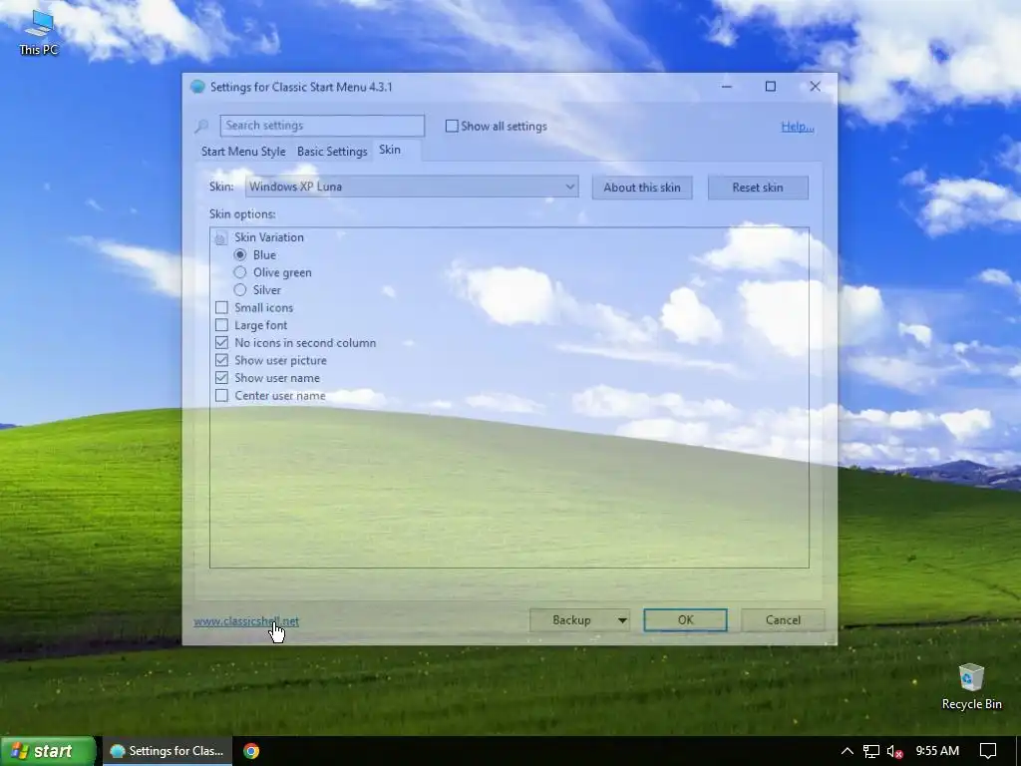Click the About this skin button
The height and width of the screenshot is (766, 1021).
642,188
